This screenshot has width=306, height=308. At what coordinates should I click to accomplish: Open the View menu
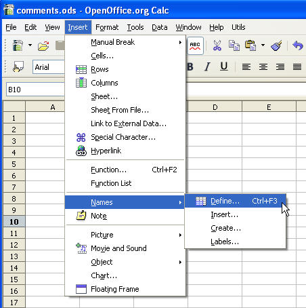point(52,27)
